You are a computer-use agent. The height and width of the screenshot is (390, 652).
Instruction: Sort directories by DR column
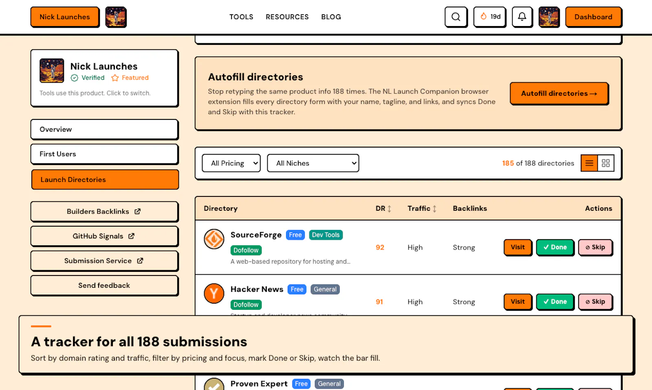coord(383,208)
